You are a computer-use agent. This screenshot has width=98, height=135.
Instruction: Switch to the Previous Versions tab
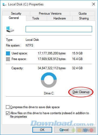coord(50,13)
